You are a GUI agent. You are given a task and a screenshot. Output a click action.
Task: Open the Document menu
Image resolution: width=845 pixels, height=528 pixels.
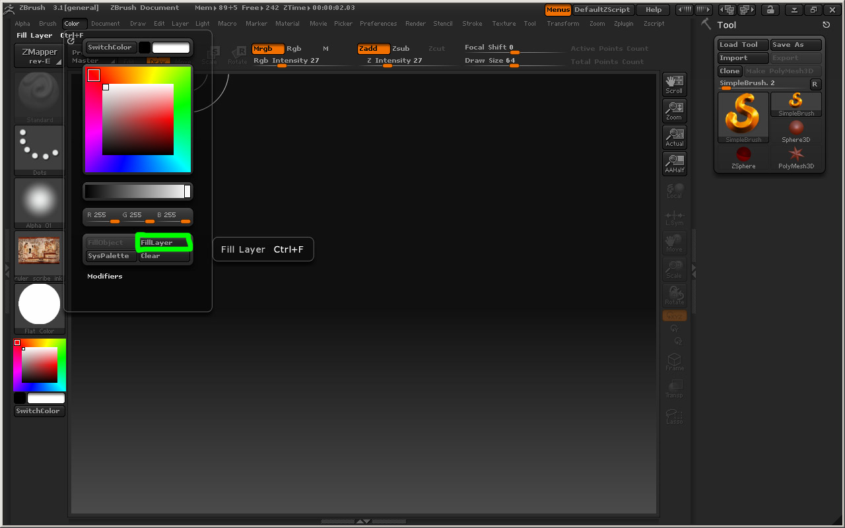tap(106, 24)
